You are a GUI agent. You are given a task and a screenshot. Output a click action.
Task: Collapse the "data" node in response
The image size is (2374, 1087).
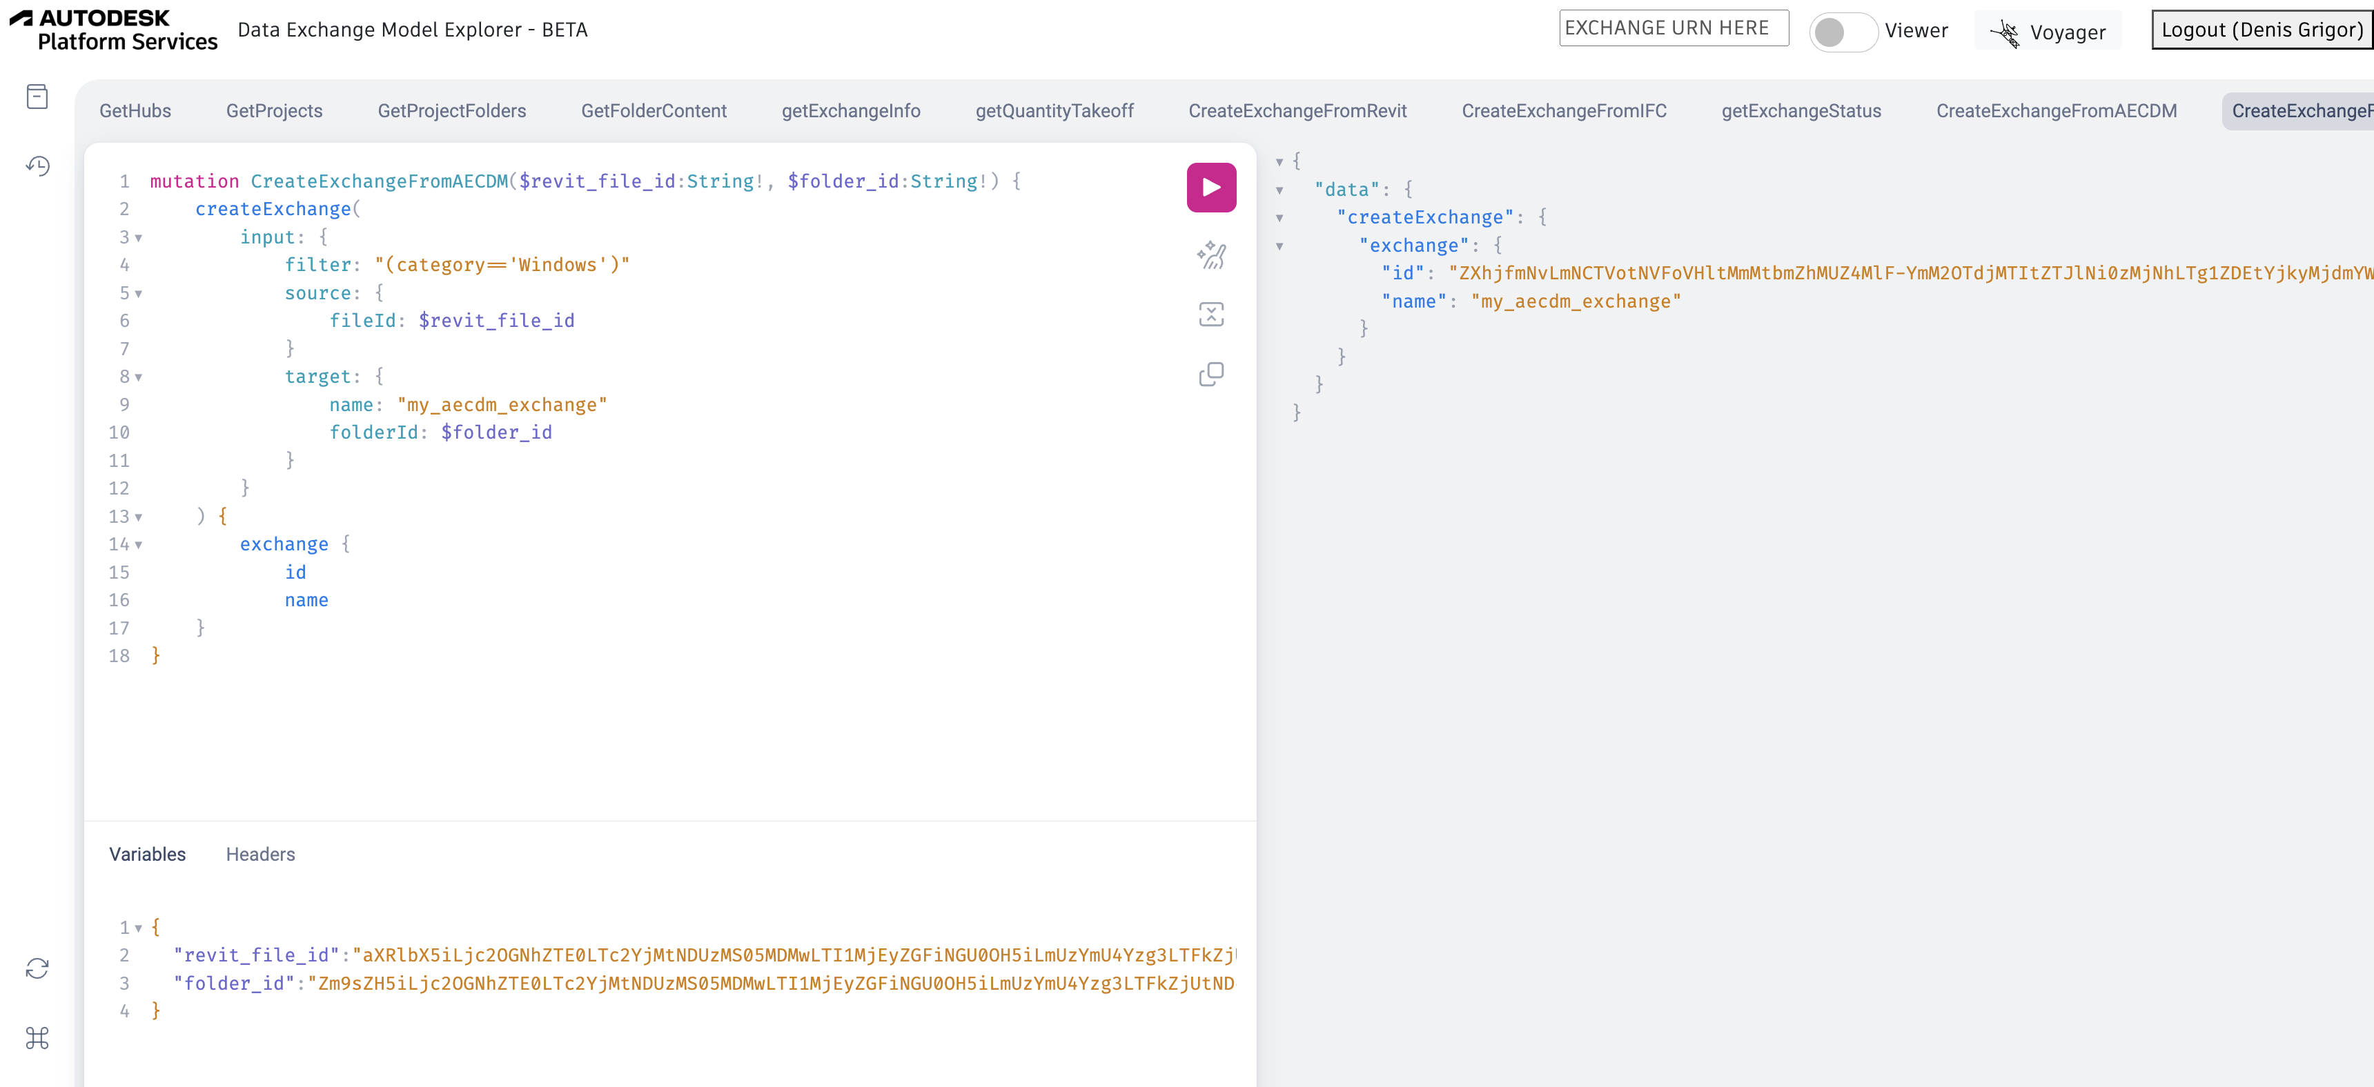pyautogui.click(x=1279, y=190)
